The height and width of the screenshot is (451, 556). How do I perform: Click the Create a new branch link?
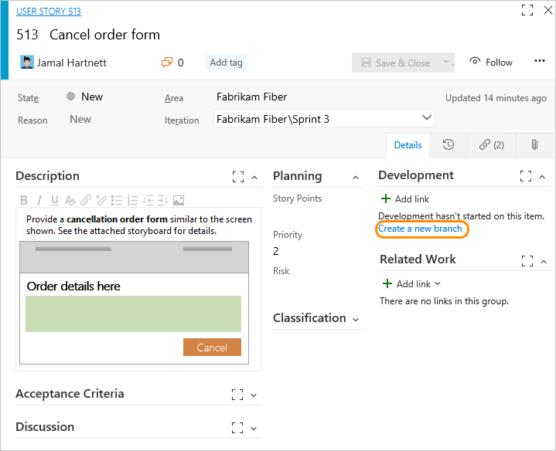[420, 229]
